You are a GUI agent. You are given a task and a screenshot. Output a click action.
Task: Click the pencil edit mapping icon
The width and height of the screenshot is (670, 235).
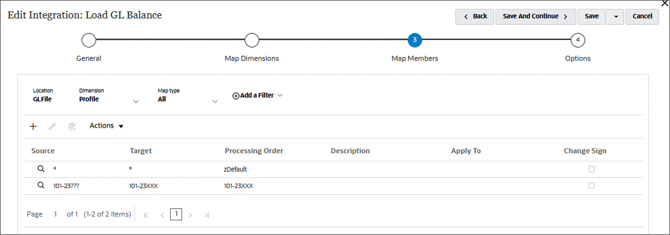click(x=52, y=126)
